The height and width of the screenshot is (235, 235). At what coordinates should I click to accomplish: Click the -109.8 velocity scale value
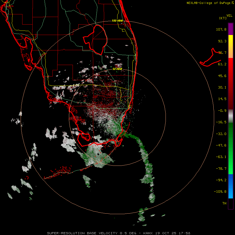220,192
